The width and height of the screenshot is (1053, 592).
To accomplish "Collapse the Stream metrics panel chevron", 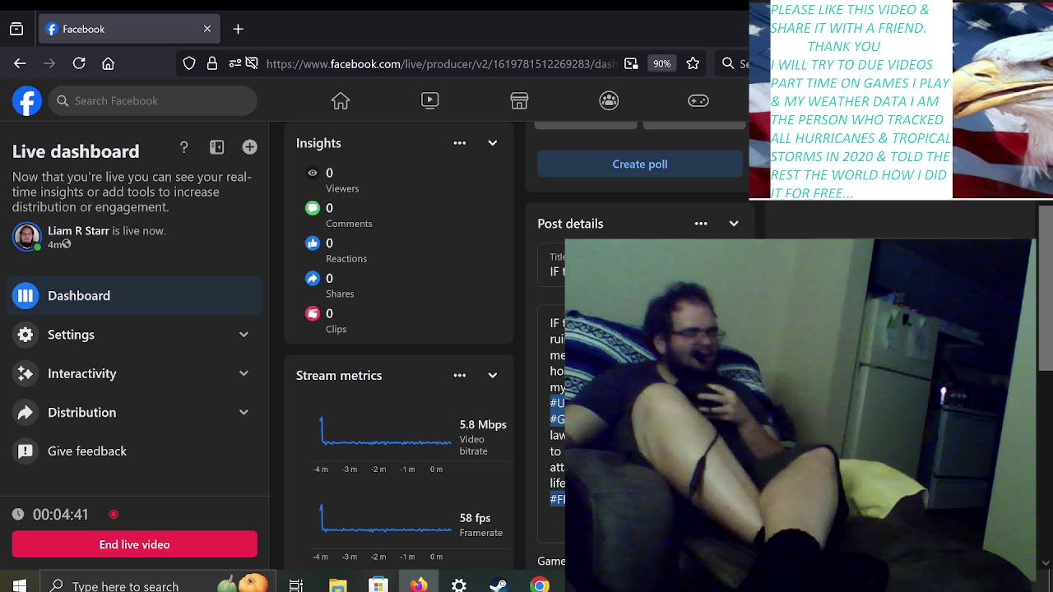I will (x=493, y=376).
